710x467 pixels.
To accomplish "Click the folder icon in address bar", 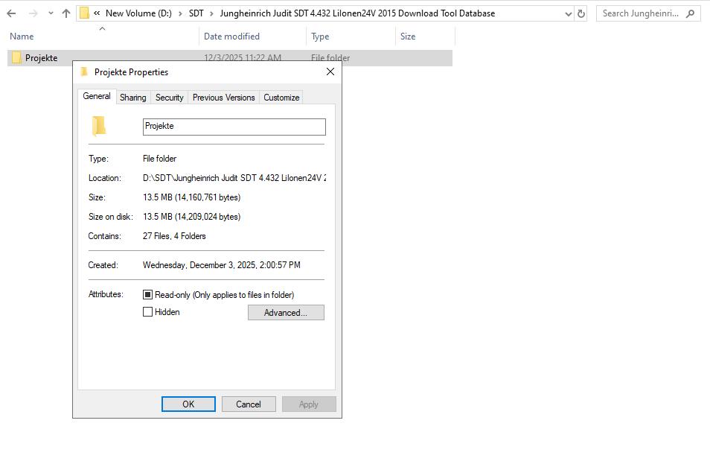I will pos(84,13).
